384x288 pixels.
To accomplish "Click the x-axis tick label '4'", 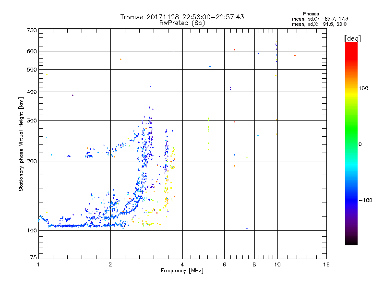I will (182, 264).
